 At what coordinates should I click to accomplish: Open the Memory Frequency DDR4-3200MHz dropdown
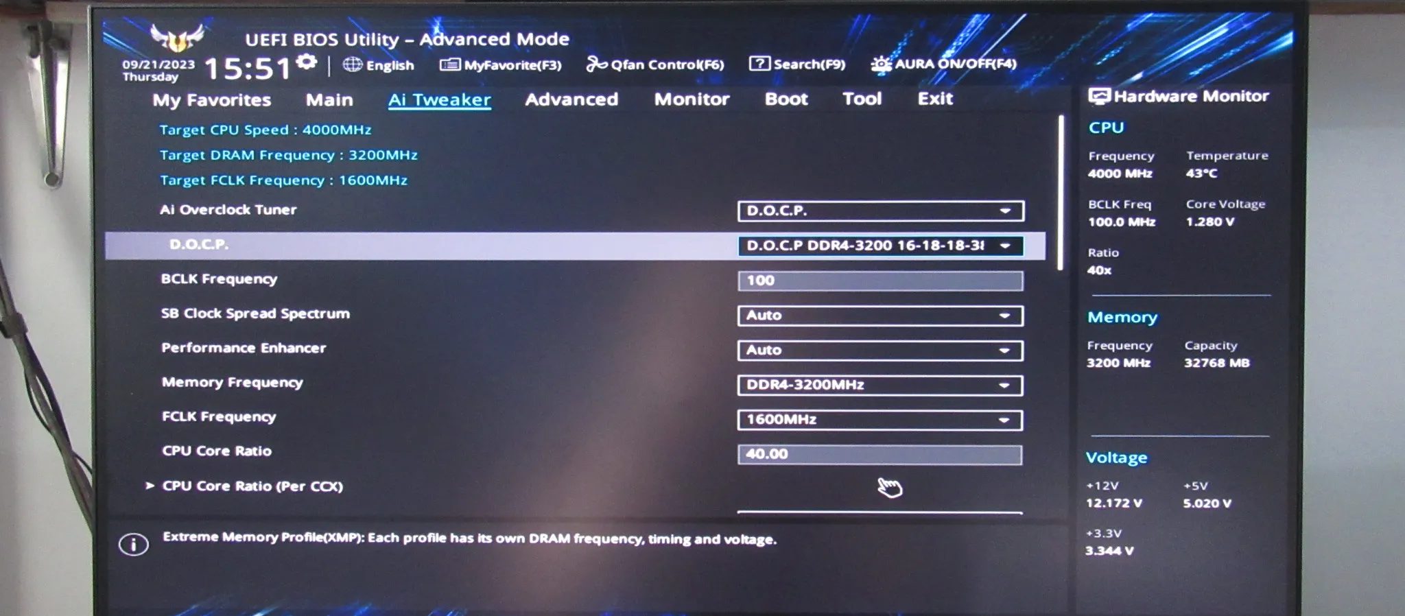pyautogui.click(x=880, y=385)
